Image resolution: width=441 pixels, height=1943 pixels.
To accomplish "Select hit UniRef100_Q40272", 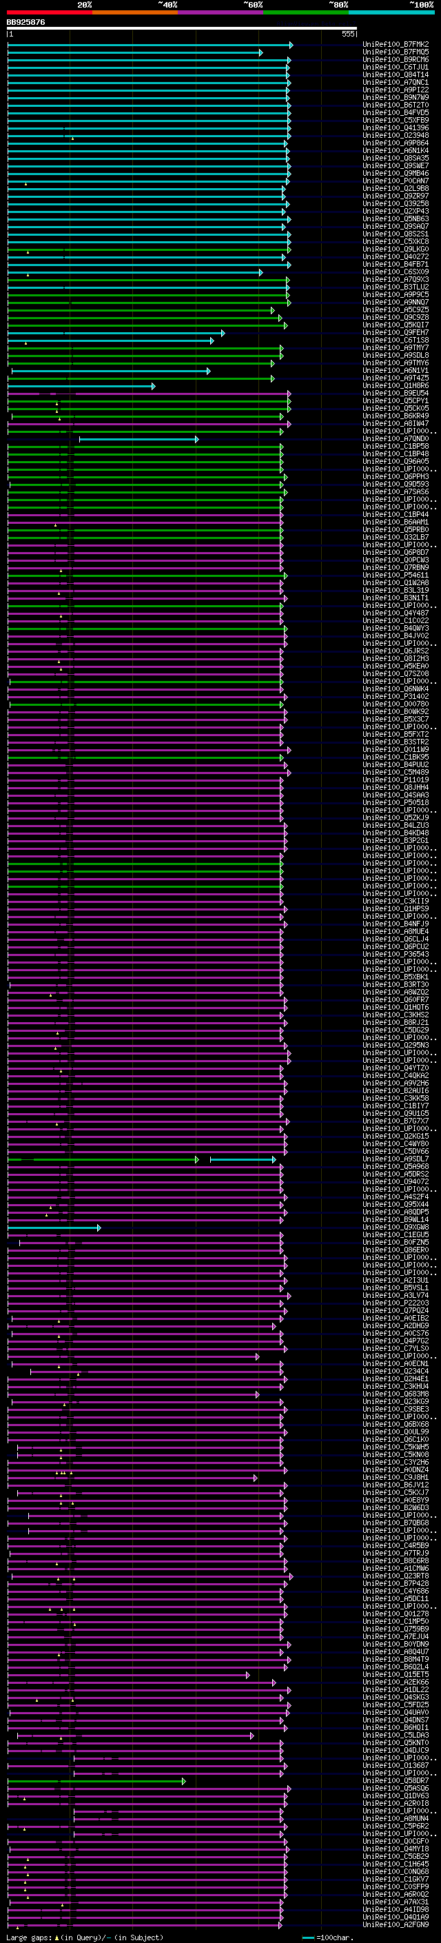I will point(396,256).
